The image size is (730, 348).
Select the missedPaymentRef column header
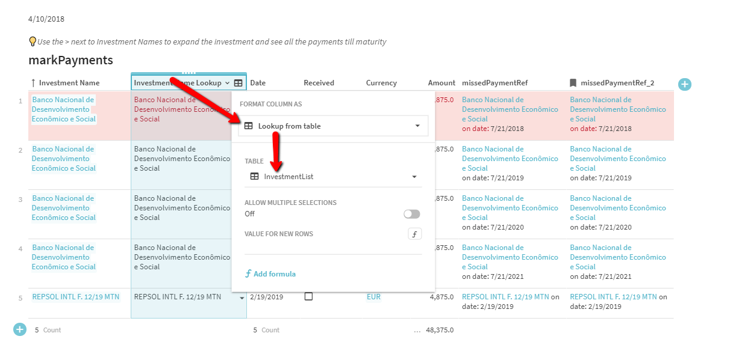tap(494, 83)
